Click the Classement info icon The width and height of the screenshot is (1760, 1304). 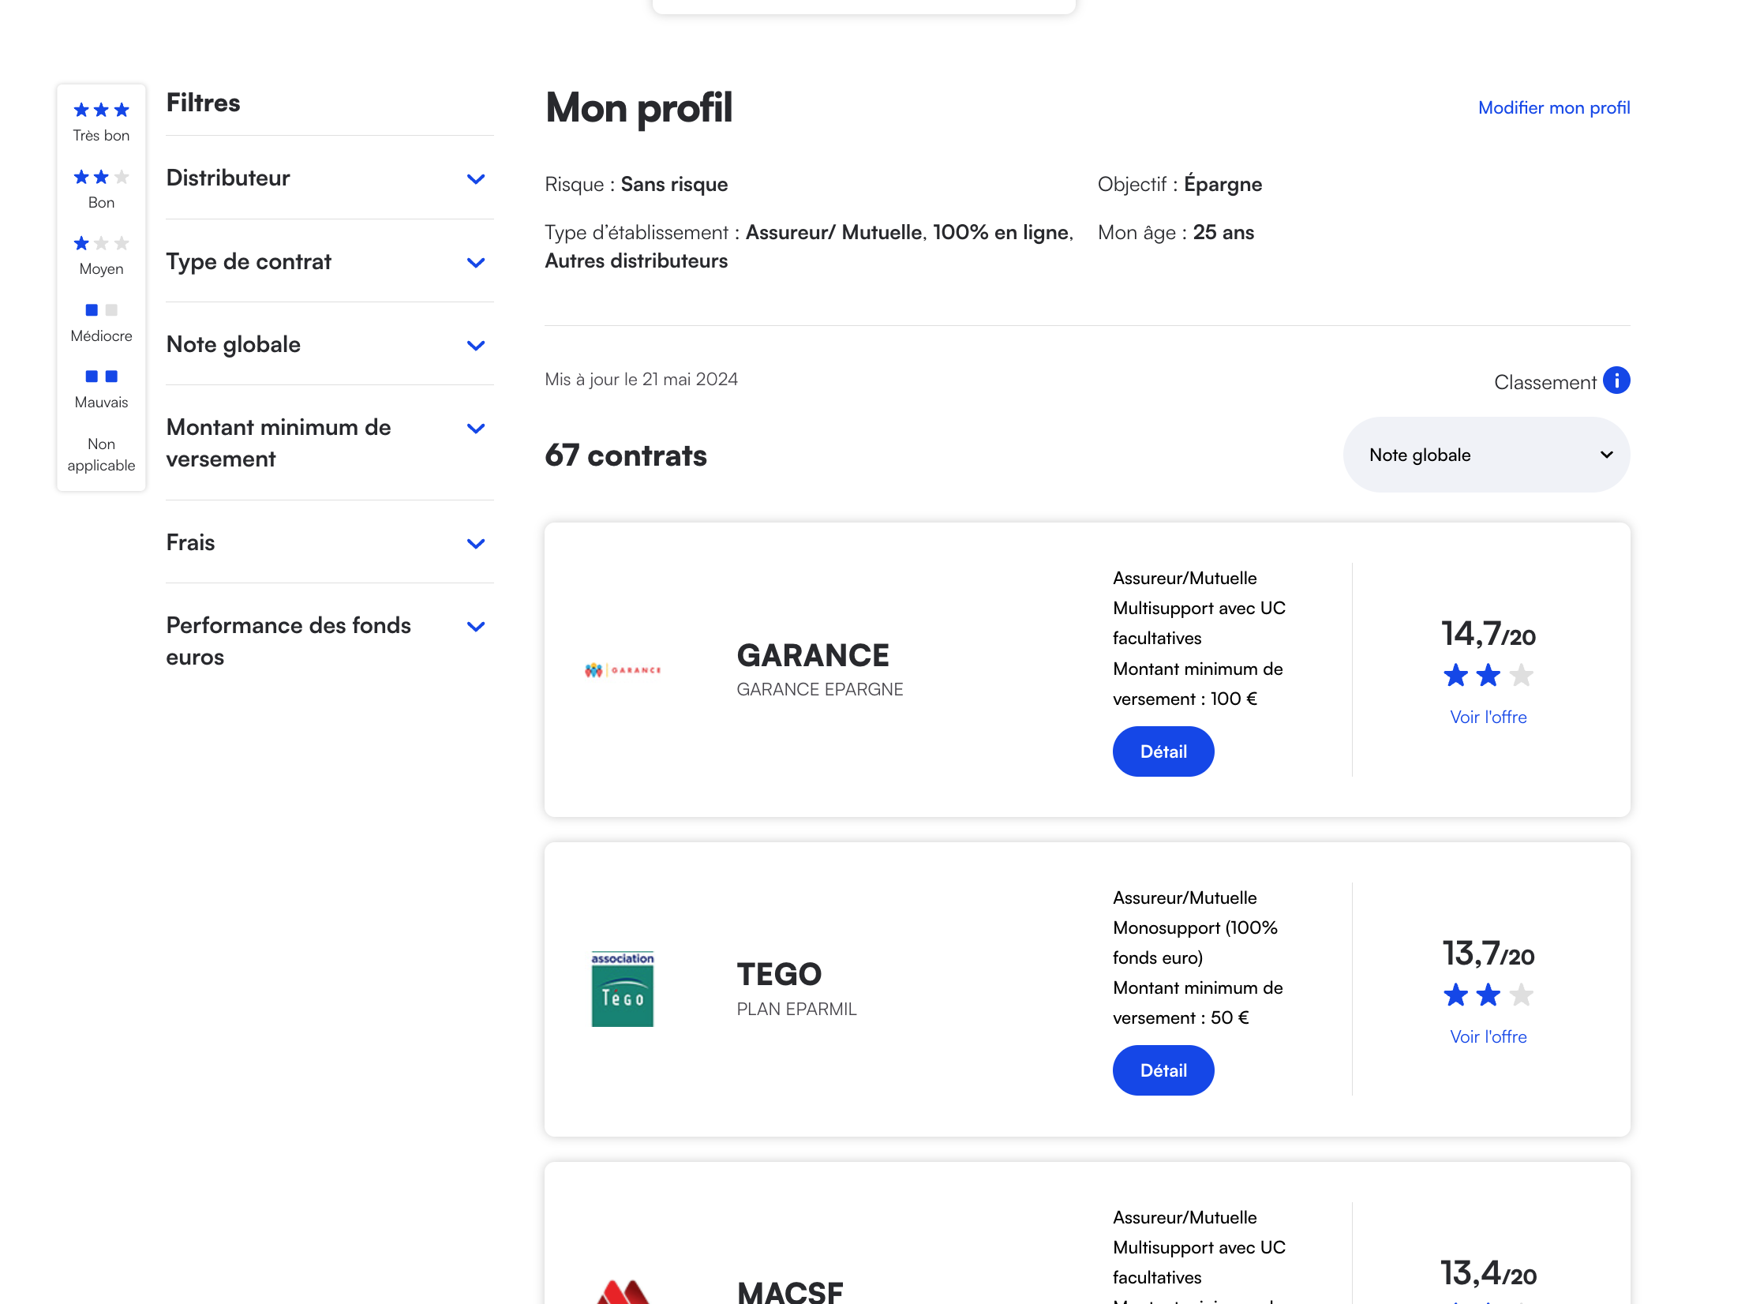point(1616,381)
